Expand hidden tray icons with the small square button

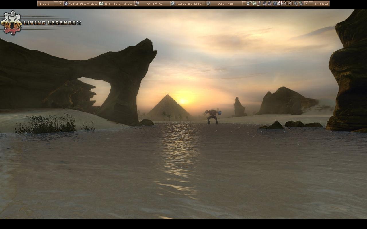coord(244,3)
